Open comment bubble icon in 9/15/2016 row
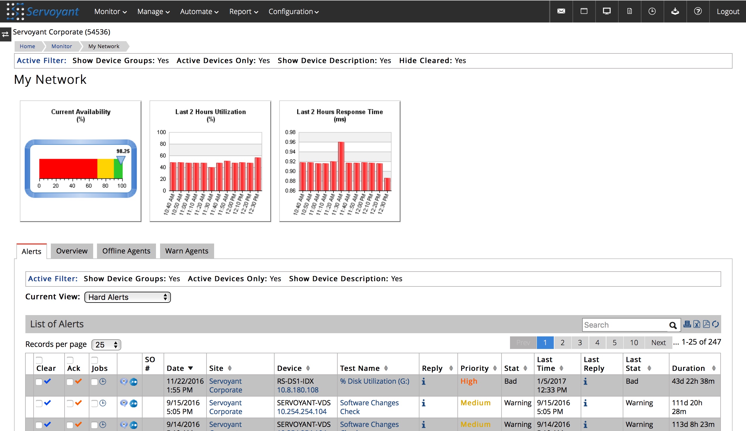Screen dimensions: 746x431 pos(124,403)
